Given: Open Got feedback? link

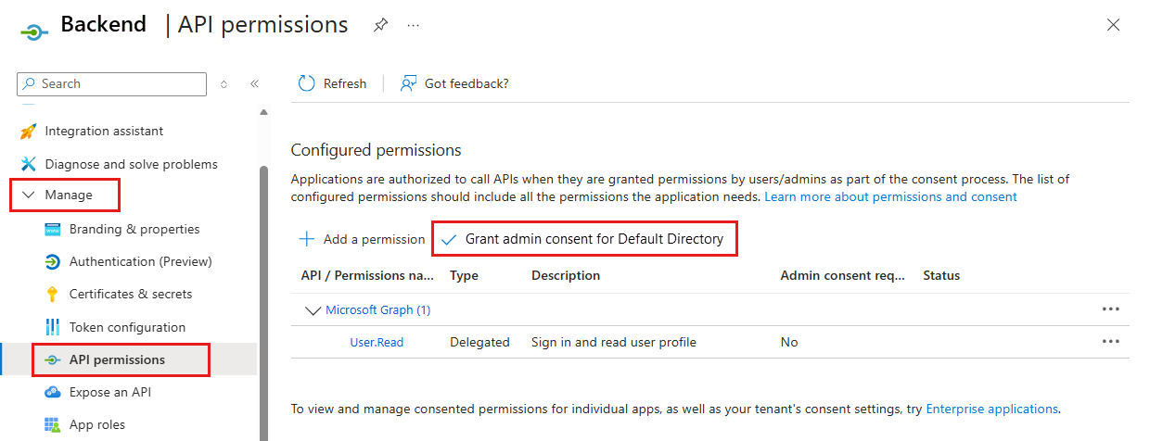Looking at the screenshot, I should tap(454, 83).
